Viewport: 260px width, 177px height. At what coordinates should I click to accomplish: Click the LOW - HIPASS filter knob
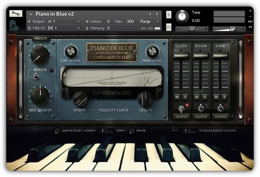71,51
